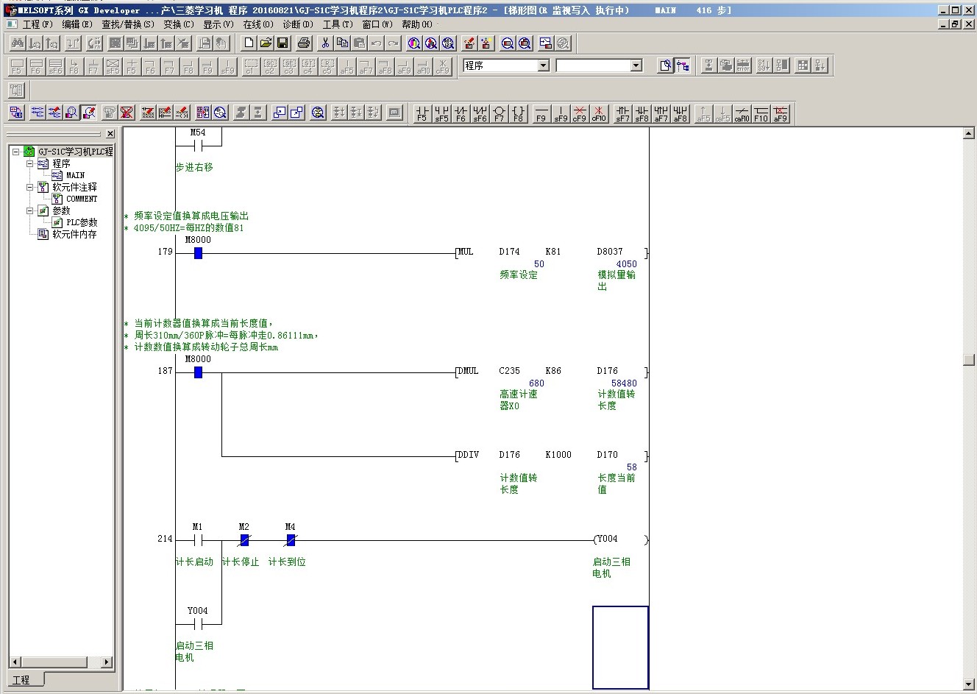Open the 窗口(W) menu

click(x=377, y=24)
